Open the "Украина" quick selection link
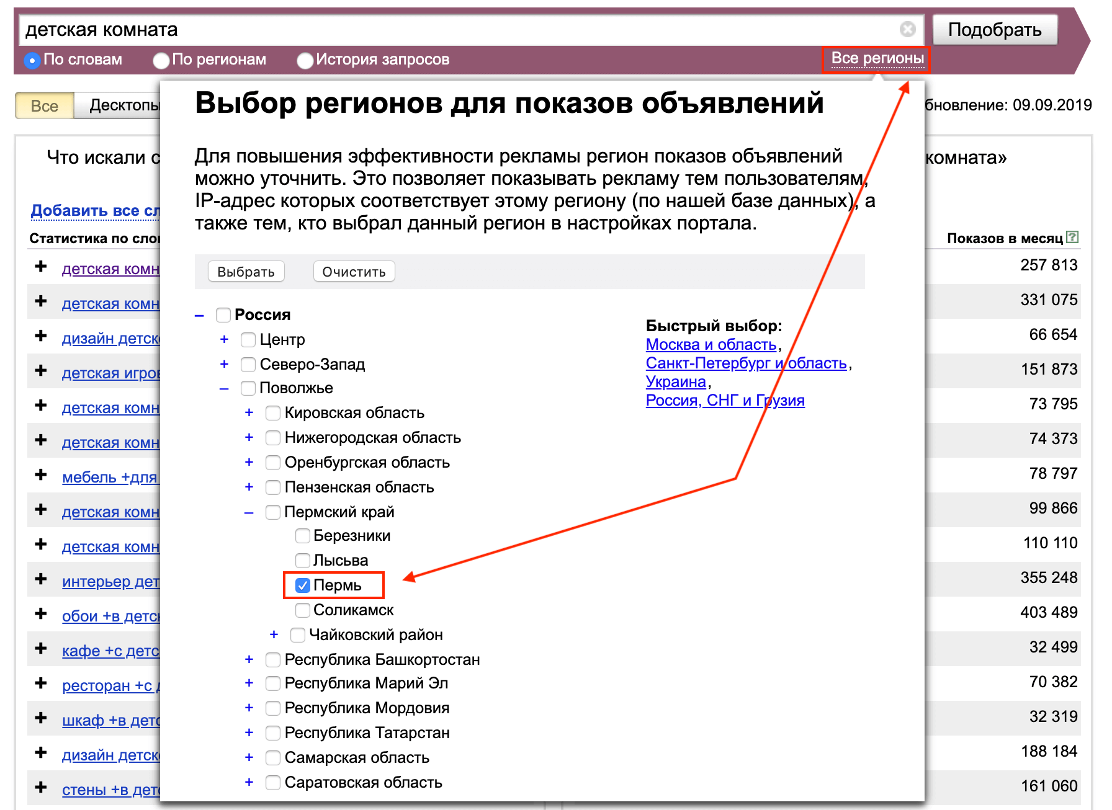 click(676, 381)
